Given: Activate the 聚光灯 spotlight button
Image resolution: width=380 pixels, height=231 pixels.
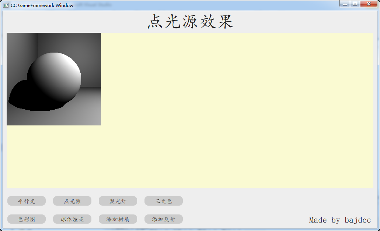Looking at the screenshot, I should click(118, 201).
